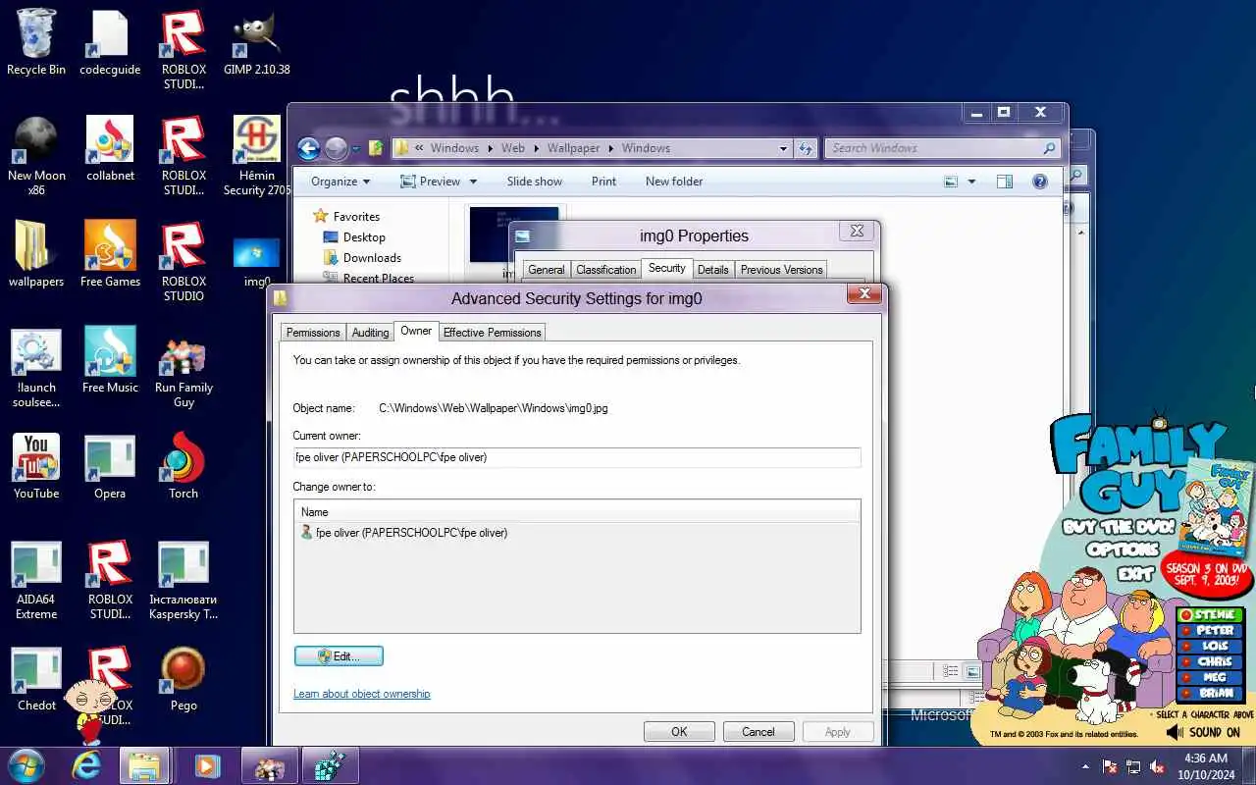Open Action Center flag in system tray
The width and height of the screenshot is (1256, 785).
coord(1110,766)
